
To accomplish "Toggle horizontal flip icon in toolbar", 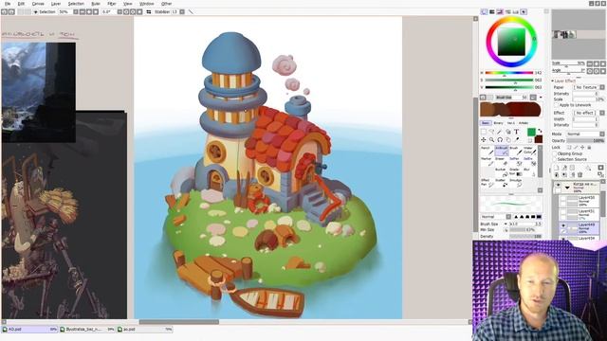I will (x=149, y=12).
